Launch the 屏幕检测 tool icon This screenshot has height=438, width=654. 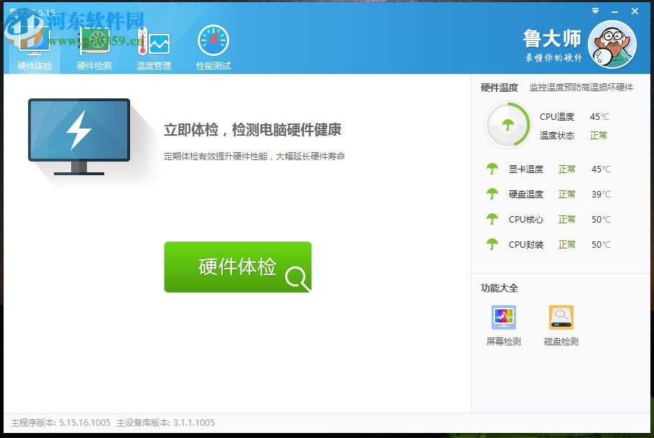point(504,317)
